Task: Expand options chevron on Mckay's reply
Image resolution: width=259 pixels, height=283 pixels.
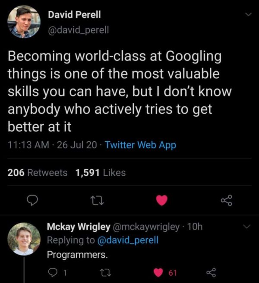Action: [247, 227]
